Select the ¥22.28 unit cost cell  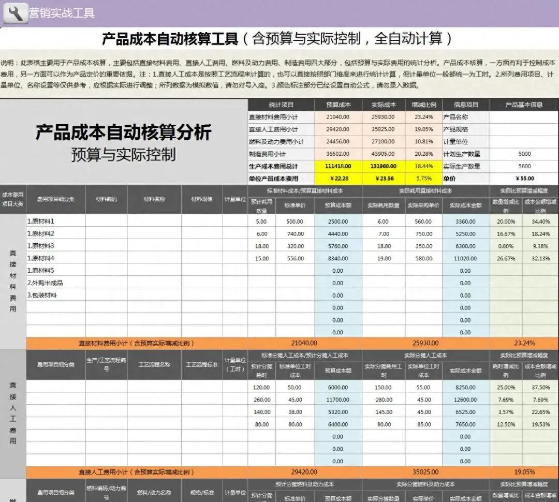click(x=338, y=179)
